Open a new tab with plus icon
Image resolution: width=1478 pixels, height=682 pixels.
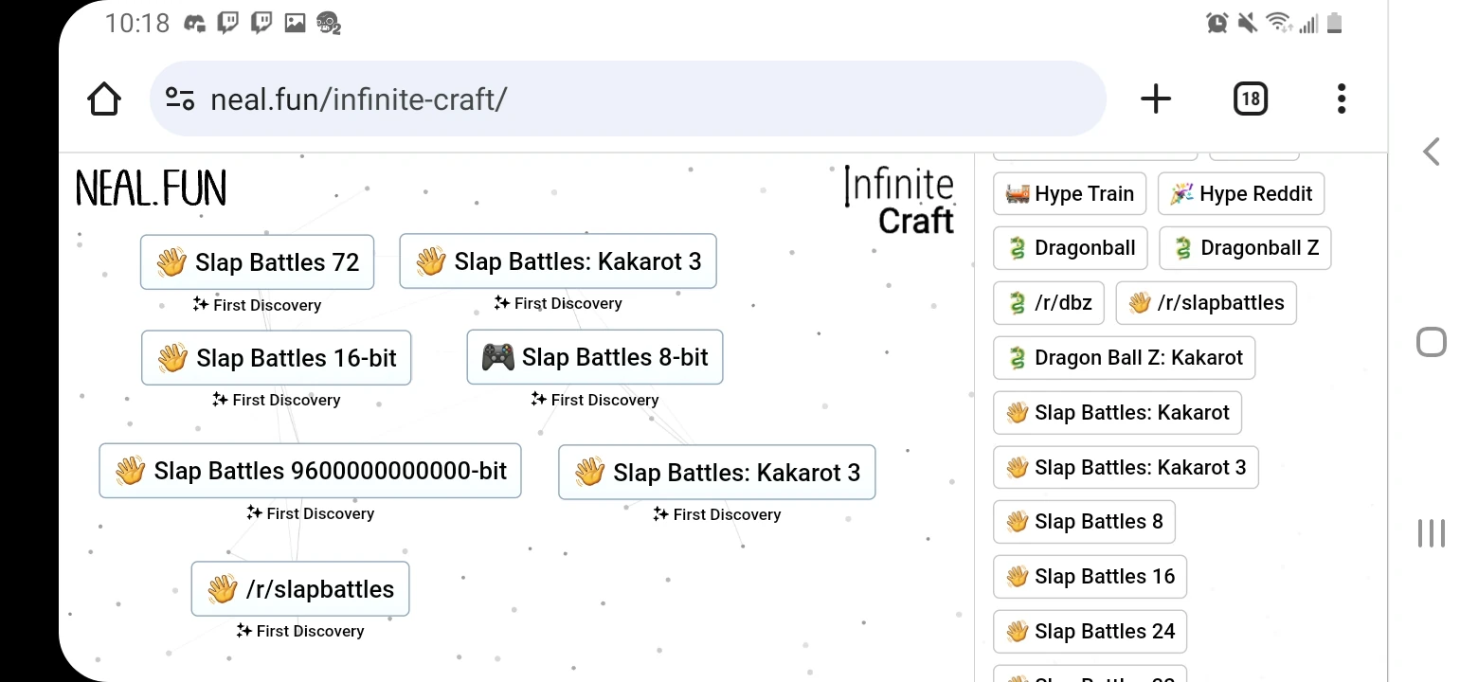(x=1156, y=99)
